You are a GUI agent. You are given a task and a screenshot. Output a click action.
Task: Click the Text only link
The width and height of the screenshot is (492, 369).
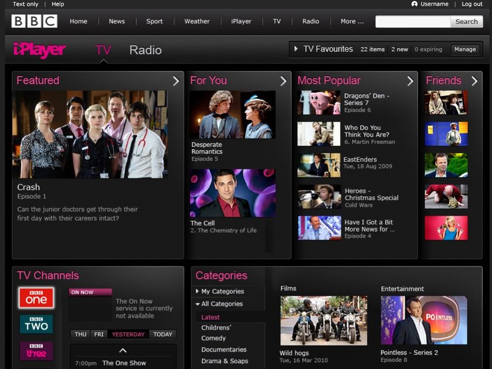pyautogui.click(x=25, y=4)
